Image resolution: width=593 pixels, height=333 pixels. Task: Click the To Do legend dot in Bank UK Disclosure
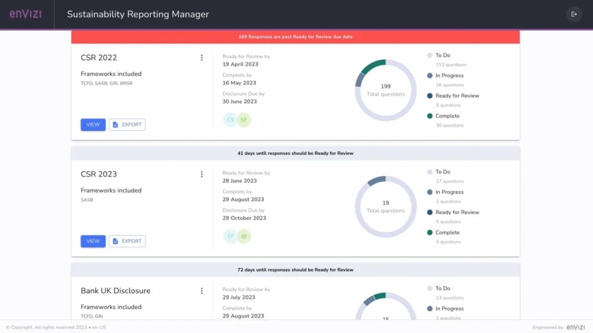[x=430, y=288]
